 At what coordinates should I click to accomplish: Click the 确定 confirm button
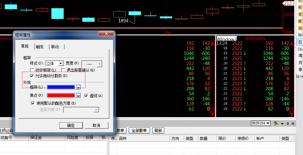(71, 125)
